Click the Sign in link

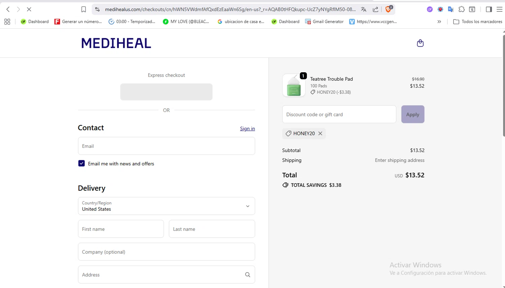(x=247, y=128)
